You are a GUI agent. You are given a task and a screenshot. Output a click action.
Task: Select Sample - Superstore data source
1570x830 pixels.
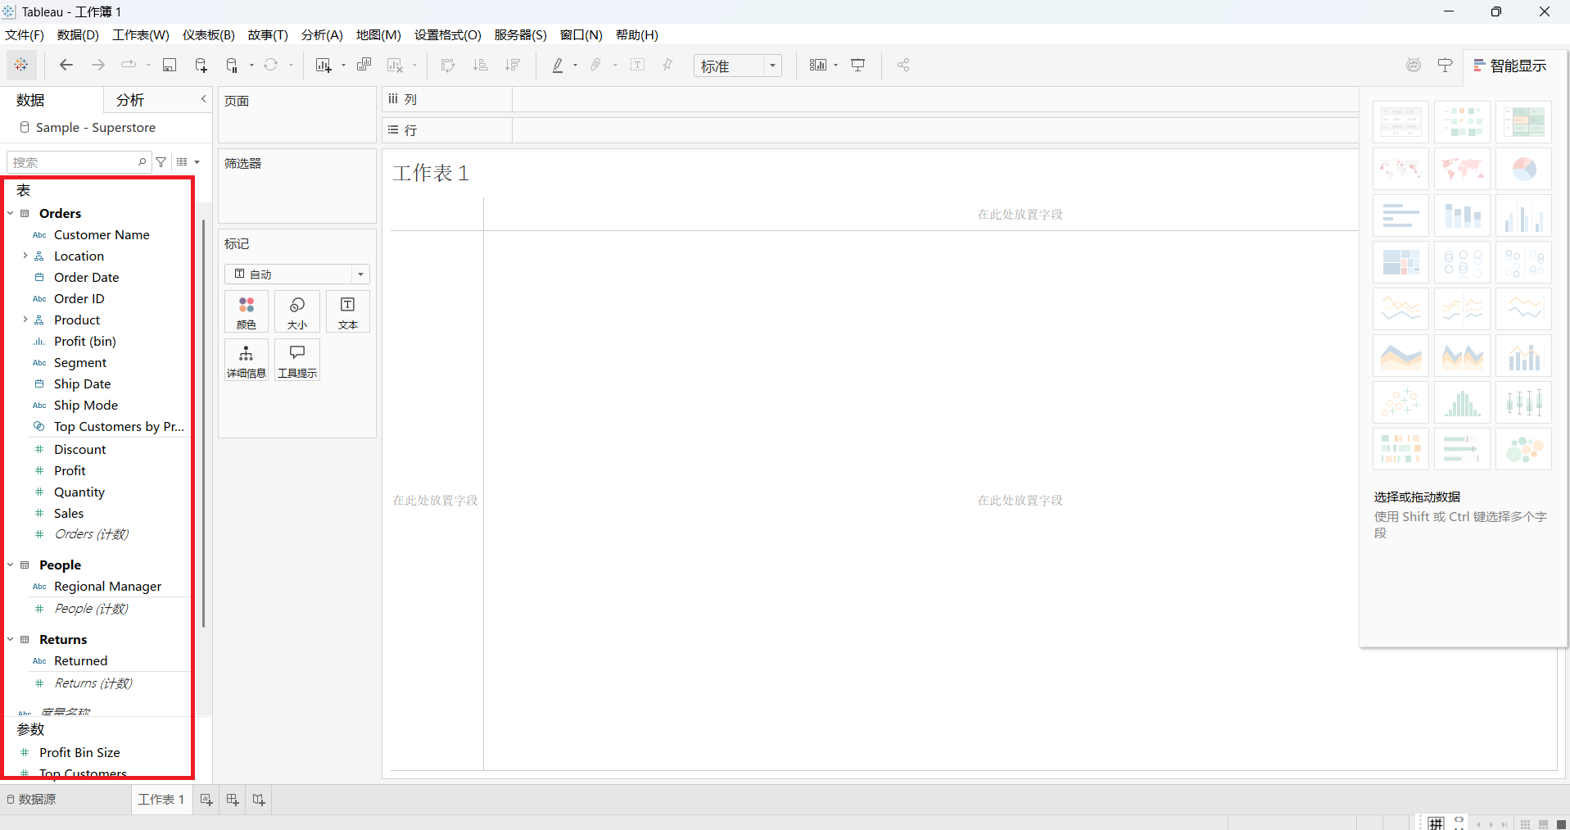click(95, 127)
